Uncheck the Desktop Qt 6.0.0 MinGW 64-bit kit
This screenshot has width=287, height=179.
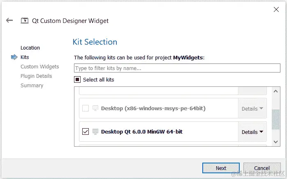[x=86, y=131]
